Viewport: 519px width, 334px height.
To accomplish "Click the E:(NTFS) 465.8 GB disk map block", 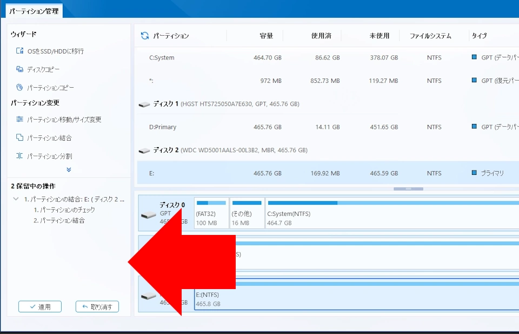I will pos(356,295).
